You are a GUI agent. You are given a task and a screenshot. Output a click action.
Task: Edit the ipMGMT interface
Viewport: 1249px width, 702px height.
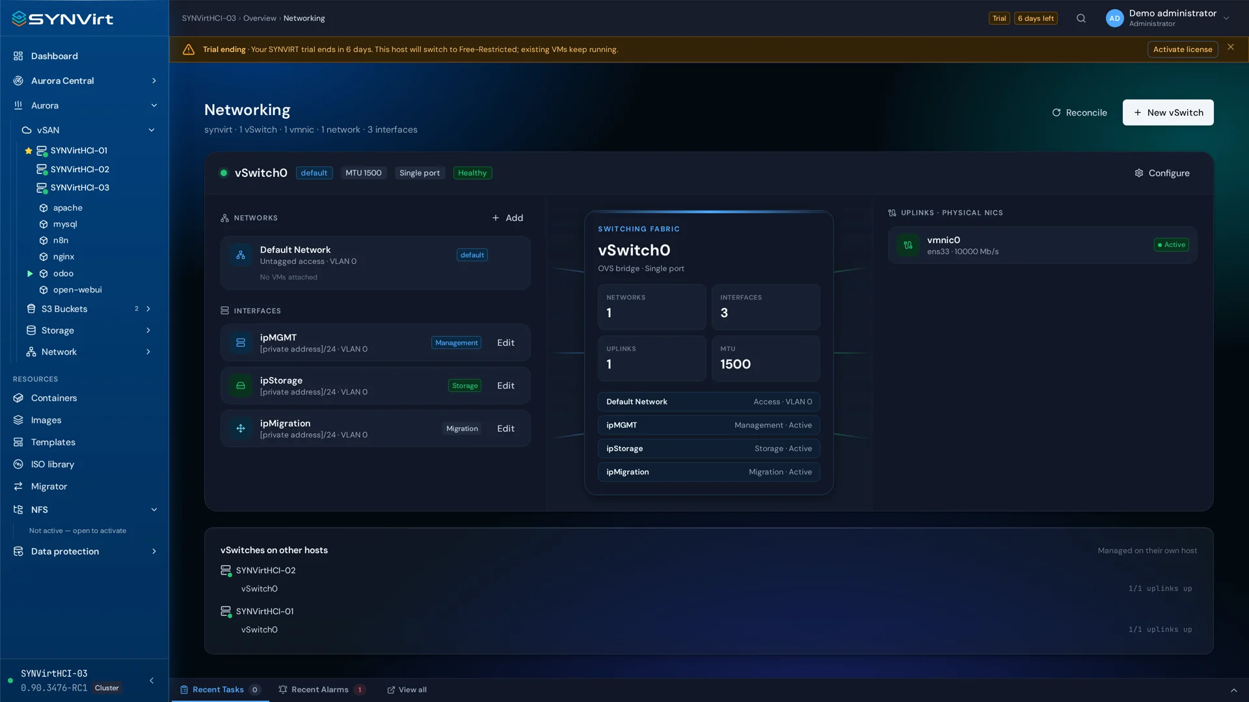click(505, 343)
